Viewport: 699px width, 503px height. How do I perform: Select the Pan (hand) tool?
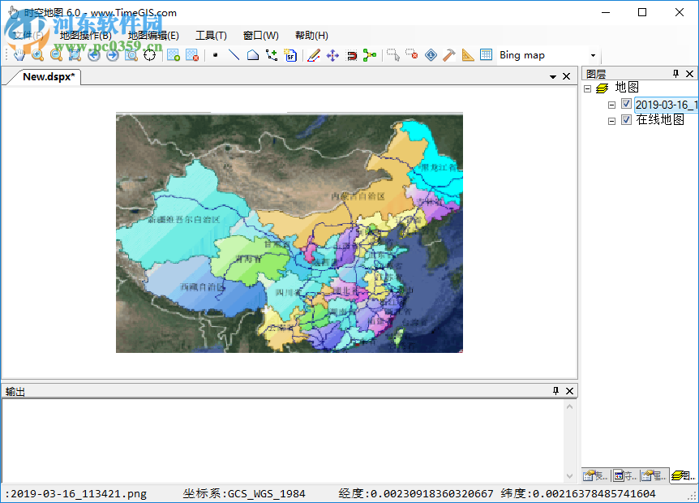tap(19, 54)
